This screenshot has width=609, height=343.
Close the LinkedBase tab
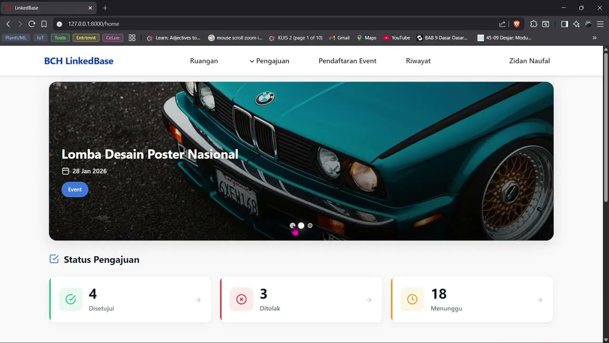tap(90, 8)
